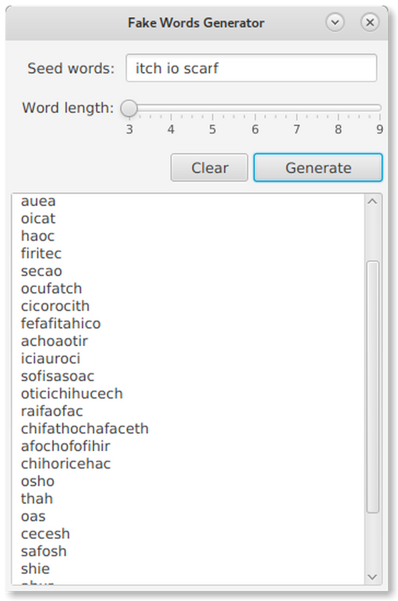This screenshot has height=601, width=398.
Task: Click the Fake Words Generator title bar
Action: click(195, 22)
